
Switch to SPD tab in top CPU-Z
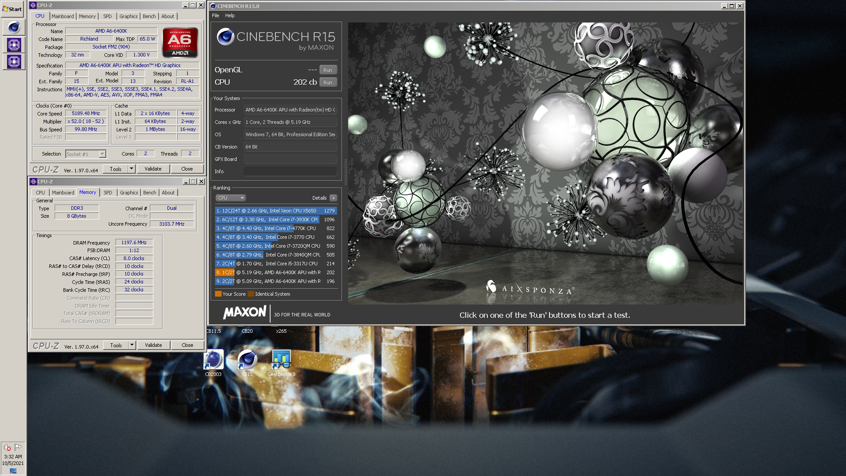click(108, 16)
